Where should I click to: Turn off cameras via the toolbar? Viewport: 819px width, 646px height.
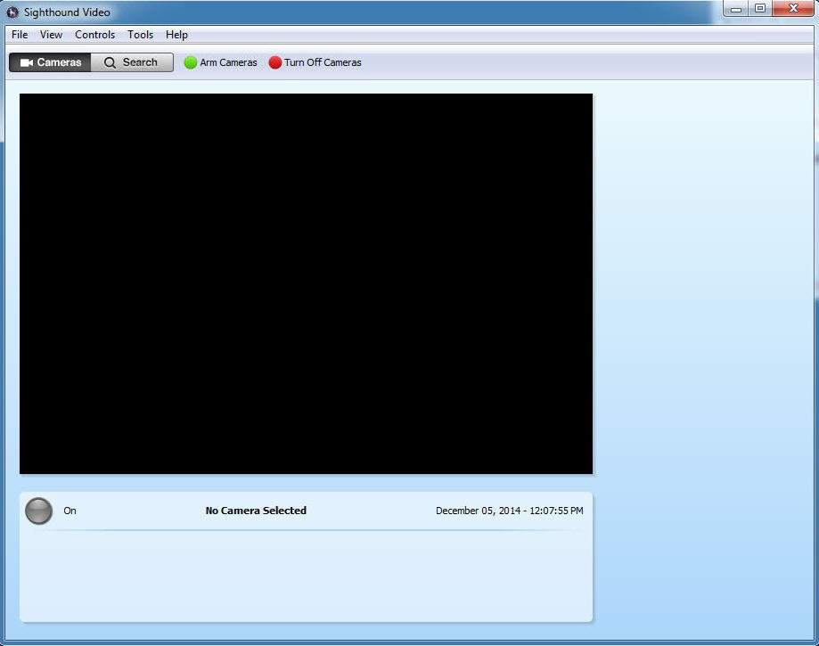click(x=315, y=62)
